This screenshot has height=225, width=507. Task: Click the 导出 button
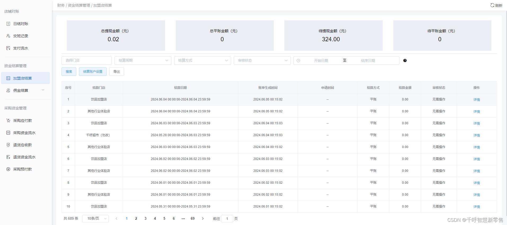(x=117, y=72)
